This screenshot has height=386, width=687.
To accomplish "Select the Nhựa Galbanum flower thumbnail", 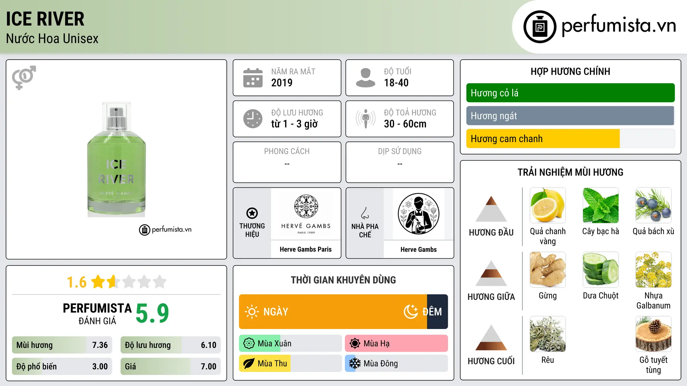I will (653, 270).
